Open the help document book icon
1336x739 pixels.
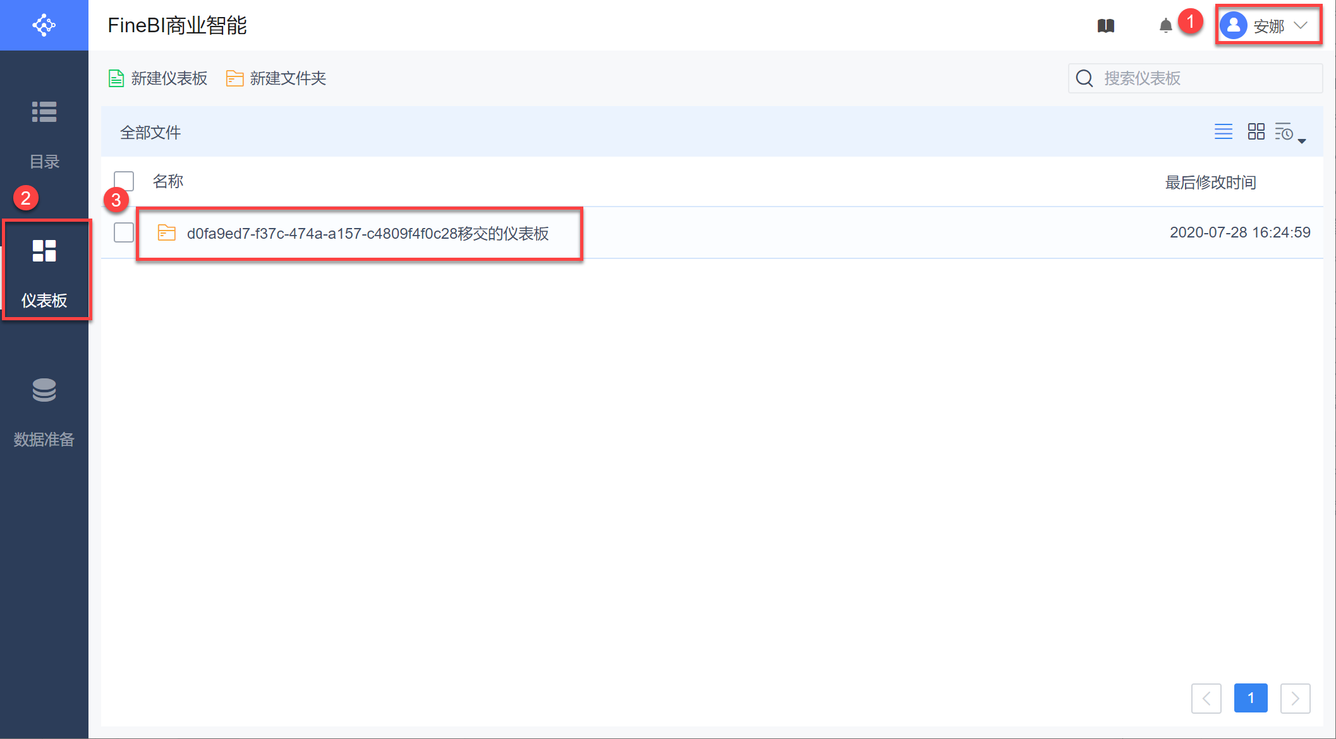[x=1105, y=26]
